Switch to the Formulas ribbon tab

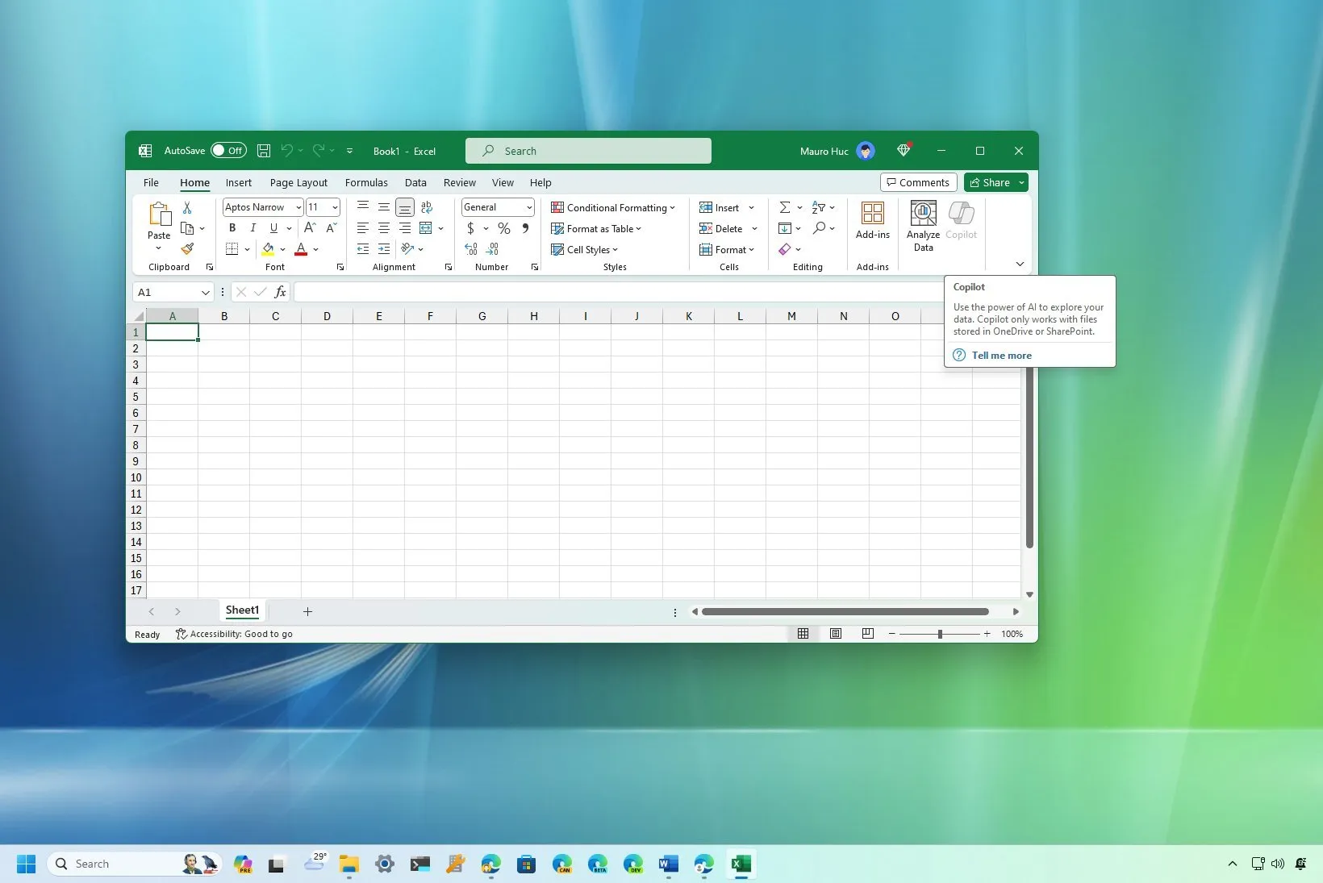click(366, 182)
